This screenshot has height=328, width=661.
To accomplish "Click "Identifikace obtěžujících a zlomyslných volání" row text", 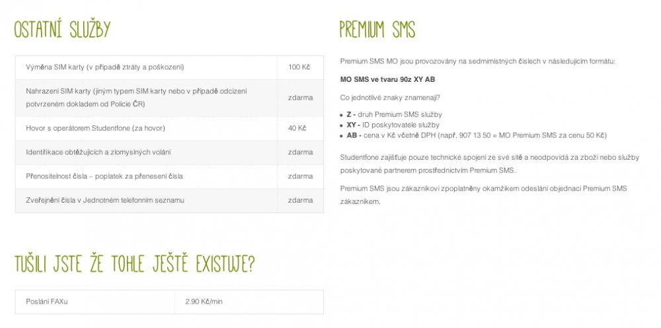I will click(98, 152).
